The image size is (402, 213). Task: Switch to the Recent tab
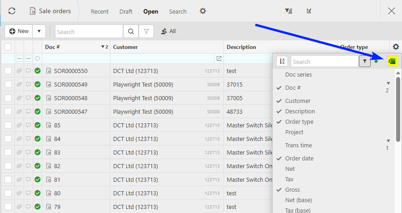[x=99, y=11]
